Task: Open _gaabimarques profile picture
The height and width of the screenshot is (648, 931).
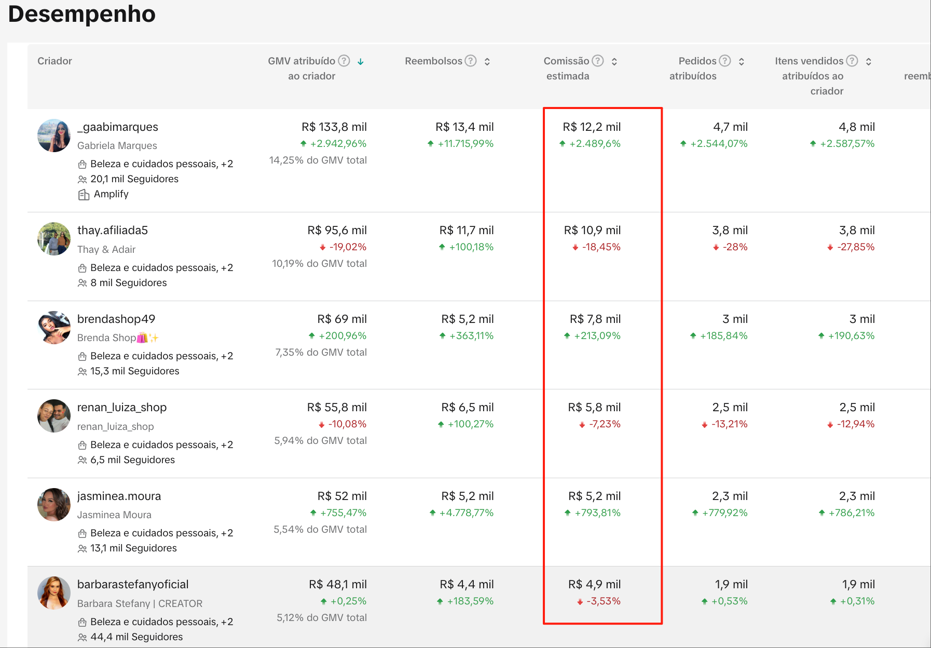Action: [54, 136]
